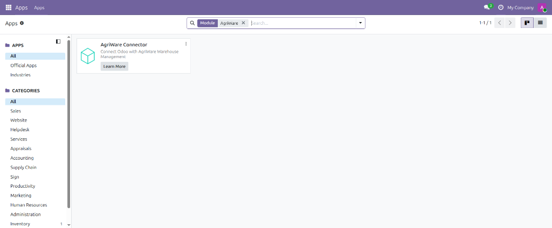Click the Apps menu item in navbar
The width and height of the screenshot is (552, 228).
[x=39, y=8]
